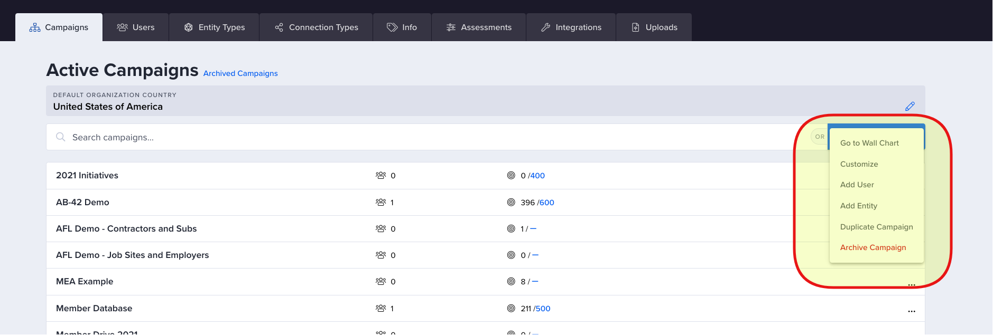The width and height of the screenshot is (993, 335).
Task: Click users icon in Member Database row
Action: [381, 308]
